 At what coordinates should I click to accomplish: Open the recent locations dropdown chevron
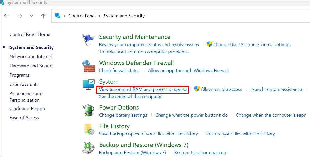click(x=31, y=16)
